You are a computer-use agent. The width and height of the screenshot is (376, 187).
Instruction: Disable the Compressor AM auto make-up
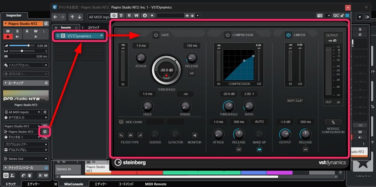(x=259, y=149)
